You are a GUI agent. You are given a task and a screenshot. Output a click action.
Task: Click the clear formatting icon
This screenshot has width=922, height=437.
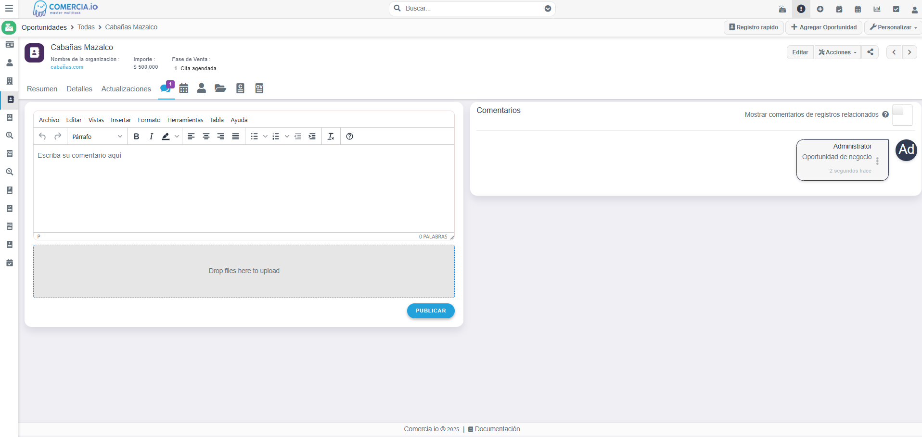click(331, 137)
